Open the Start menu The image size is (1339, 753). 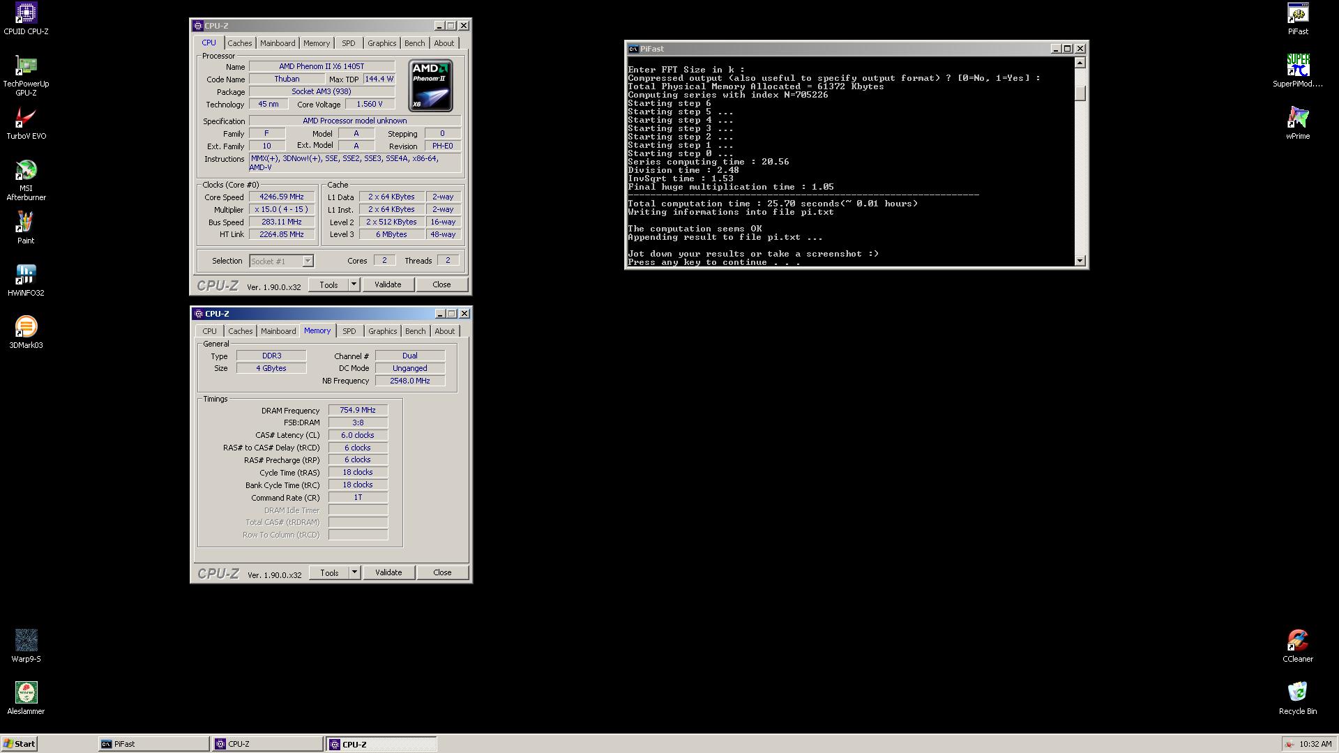click(x=19, y=744)
